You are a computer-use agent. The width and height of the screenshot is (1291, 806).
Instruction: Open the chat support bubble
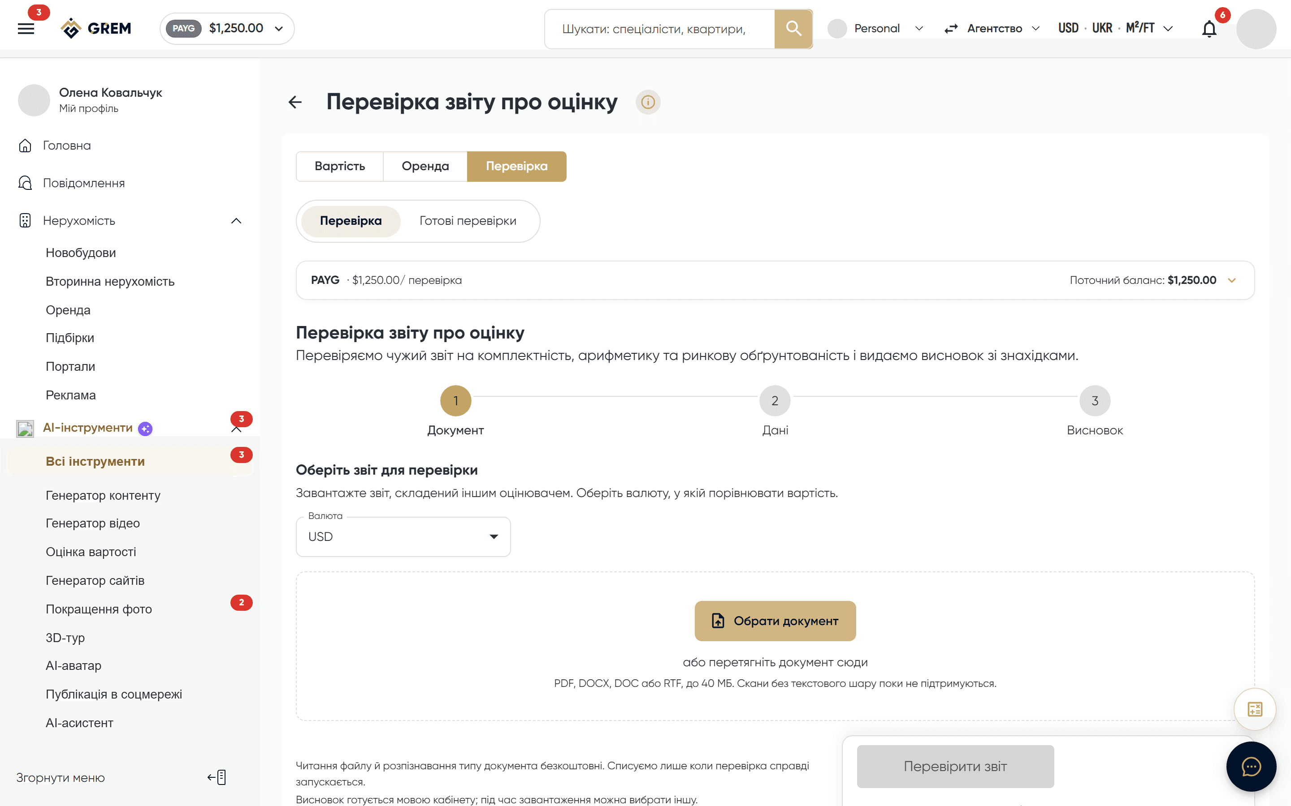[1251, 767]
